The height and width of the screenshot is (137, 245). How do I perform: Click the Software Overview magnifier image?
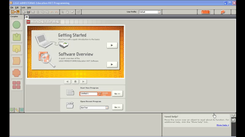(47, 60)
